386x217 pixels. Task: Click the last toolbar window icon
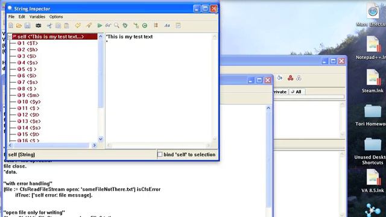pos(179,25)
